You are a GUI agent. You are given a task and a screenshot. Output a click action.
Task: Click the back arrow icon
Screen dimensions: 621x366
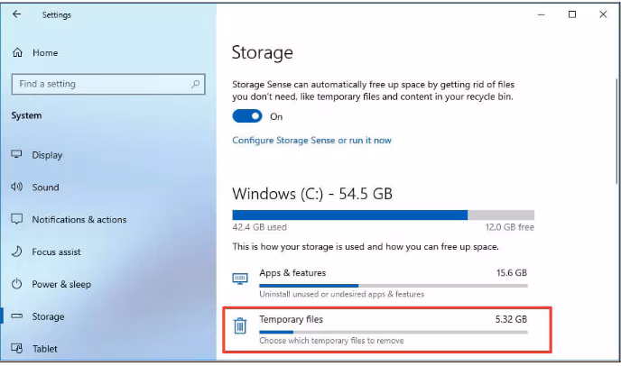pyautogui.click(x=16, y=14)
